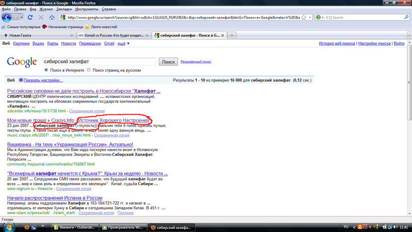Viewport: 412px width, 232px height.
Task: Open the back/forward history dropdown arrow
Action: coord(22,18)
